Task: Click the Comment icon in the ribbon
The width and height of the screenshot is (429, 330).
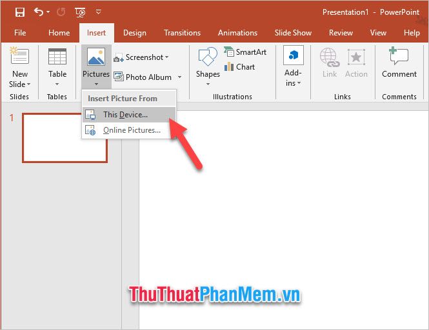Action: (x=399, y=58)
